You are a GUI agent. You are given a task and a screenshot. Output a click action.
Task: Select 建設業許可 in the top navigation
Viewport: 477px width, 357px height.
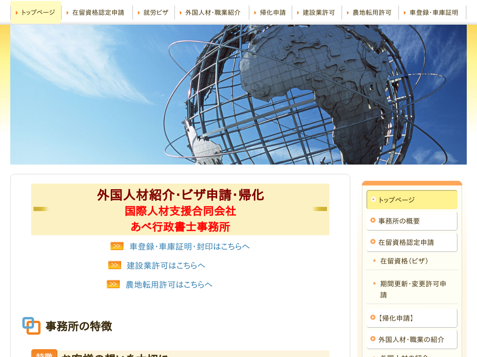coord(317,13)
